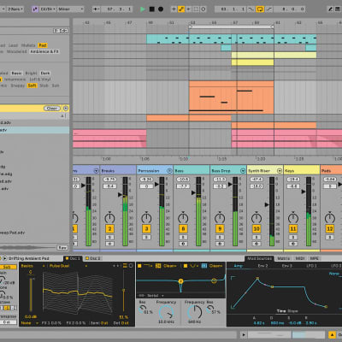Toggle the yellow loop switch

[x=260, y=9]
